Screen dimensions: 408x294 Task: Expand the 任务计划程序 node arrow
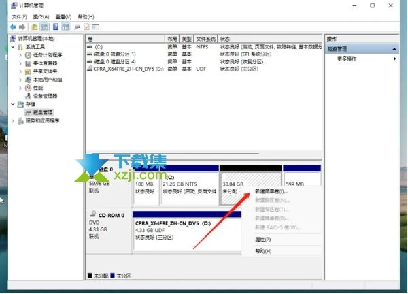(x=20, y=55)
